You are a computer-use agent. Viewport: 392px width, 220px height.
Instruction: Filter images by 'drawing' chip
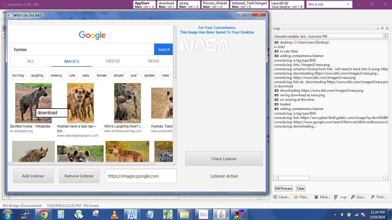click(x=56, y=75)
